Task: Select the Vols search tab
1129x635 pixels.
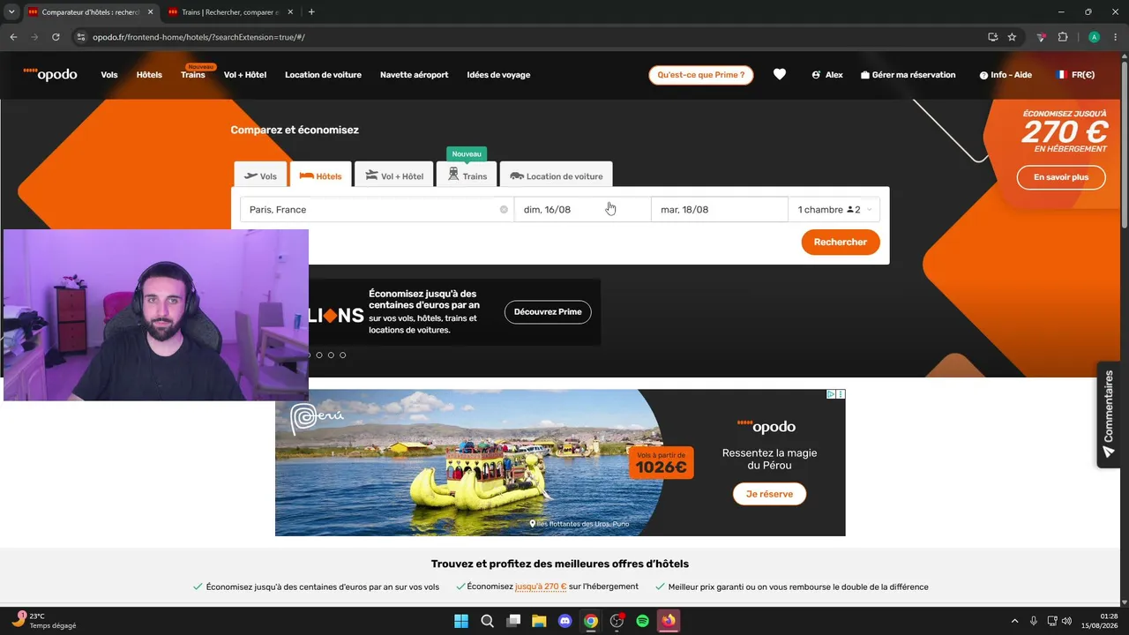Action: [260, 176]
